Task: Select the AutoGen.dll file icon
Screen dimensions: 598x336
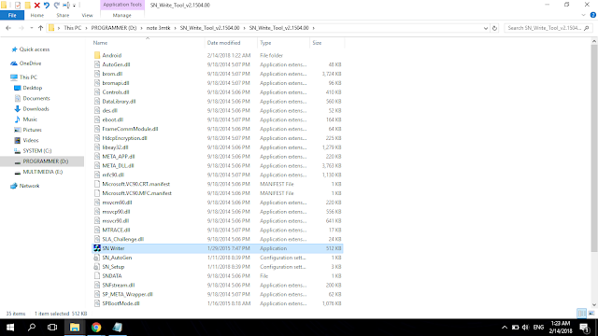Action: (x=97, y=64)
